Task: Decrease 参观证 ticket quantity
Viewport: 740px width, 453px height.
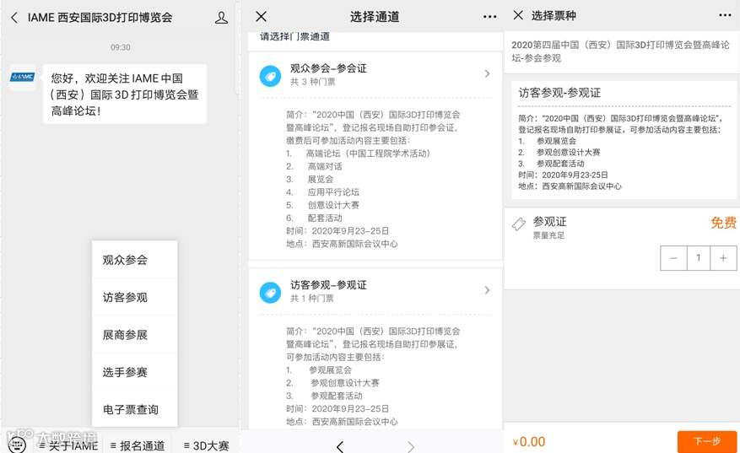Action: pyautogui.click(x=673, y=258)
